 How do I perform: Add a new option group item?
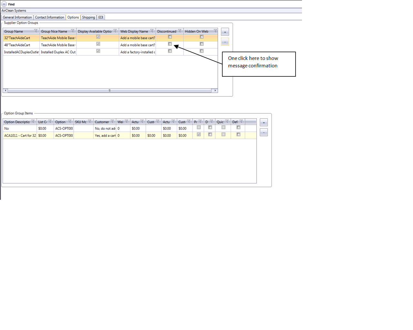point(264,122)
